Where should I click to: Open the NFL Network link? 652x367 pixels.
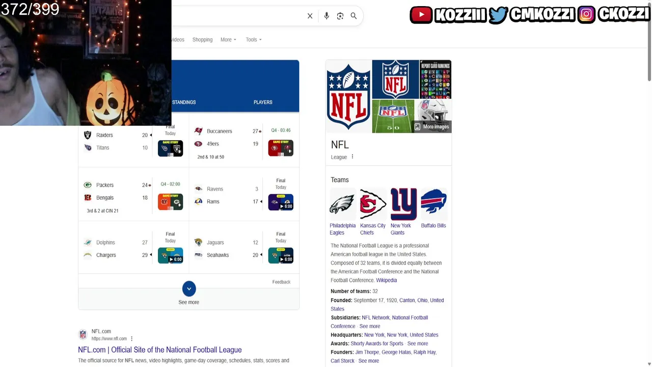pyautogui.click(x=375, y=318)
